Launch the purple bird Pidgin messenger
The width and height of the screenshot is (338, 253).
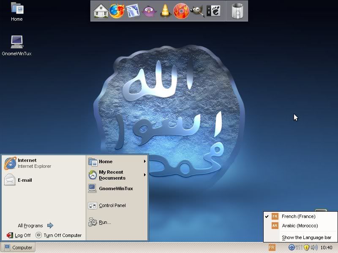pos(149,11)
